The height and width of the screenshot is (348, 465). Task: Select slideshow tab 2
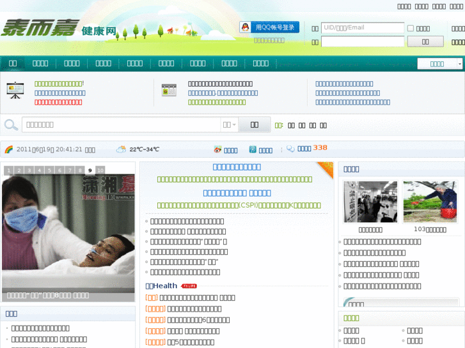(19, 170)
